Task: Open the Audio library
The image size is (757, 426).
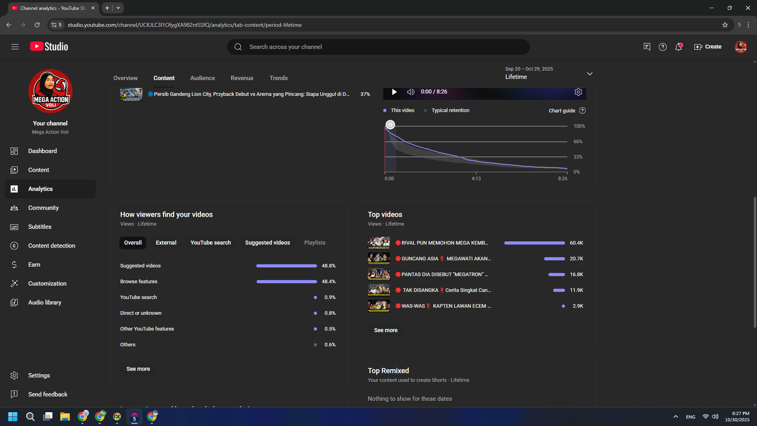Action: coord(50,302)
